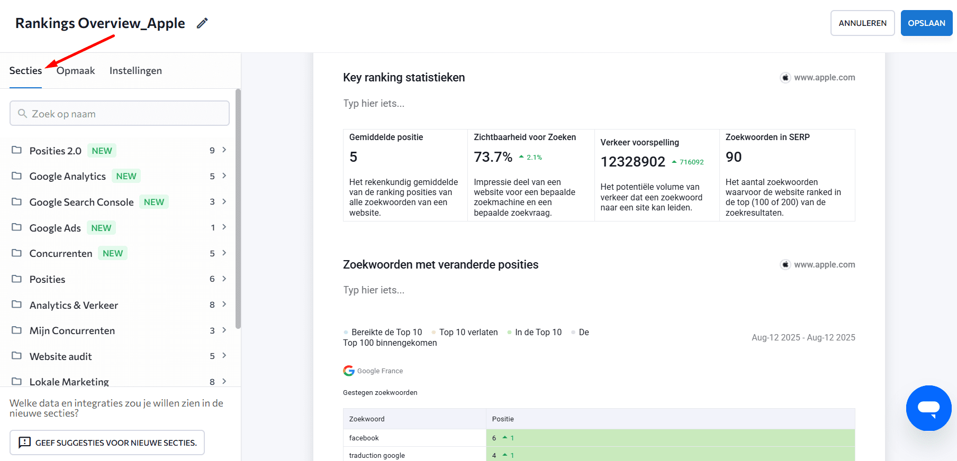This screenshot has width=957, height=461.
Task: Click the green arrow in facebook row
Action: pos(505,438)
